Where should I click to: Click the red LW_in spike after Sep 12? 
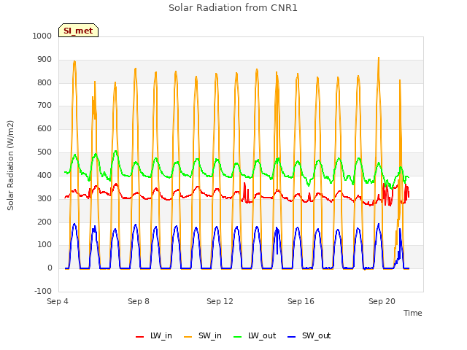point(244,184)
